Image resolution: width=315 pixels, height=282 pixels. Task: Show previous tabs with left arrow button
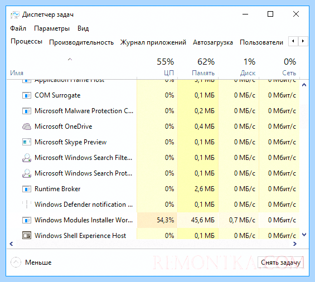[x=293, y=41]
